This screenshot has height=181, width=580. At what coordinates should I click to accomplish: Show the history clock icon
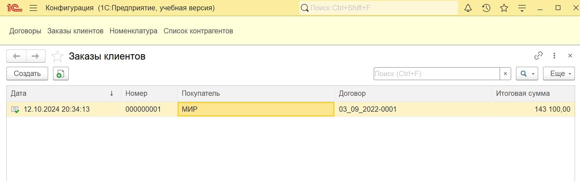(486, 8)
